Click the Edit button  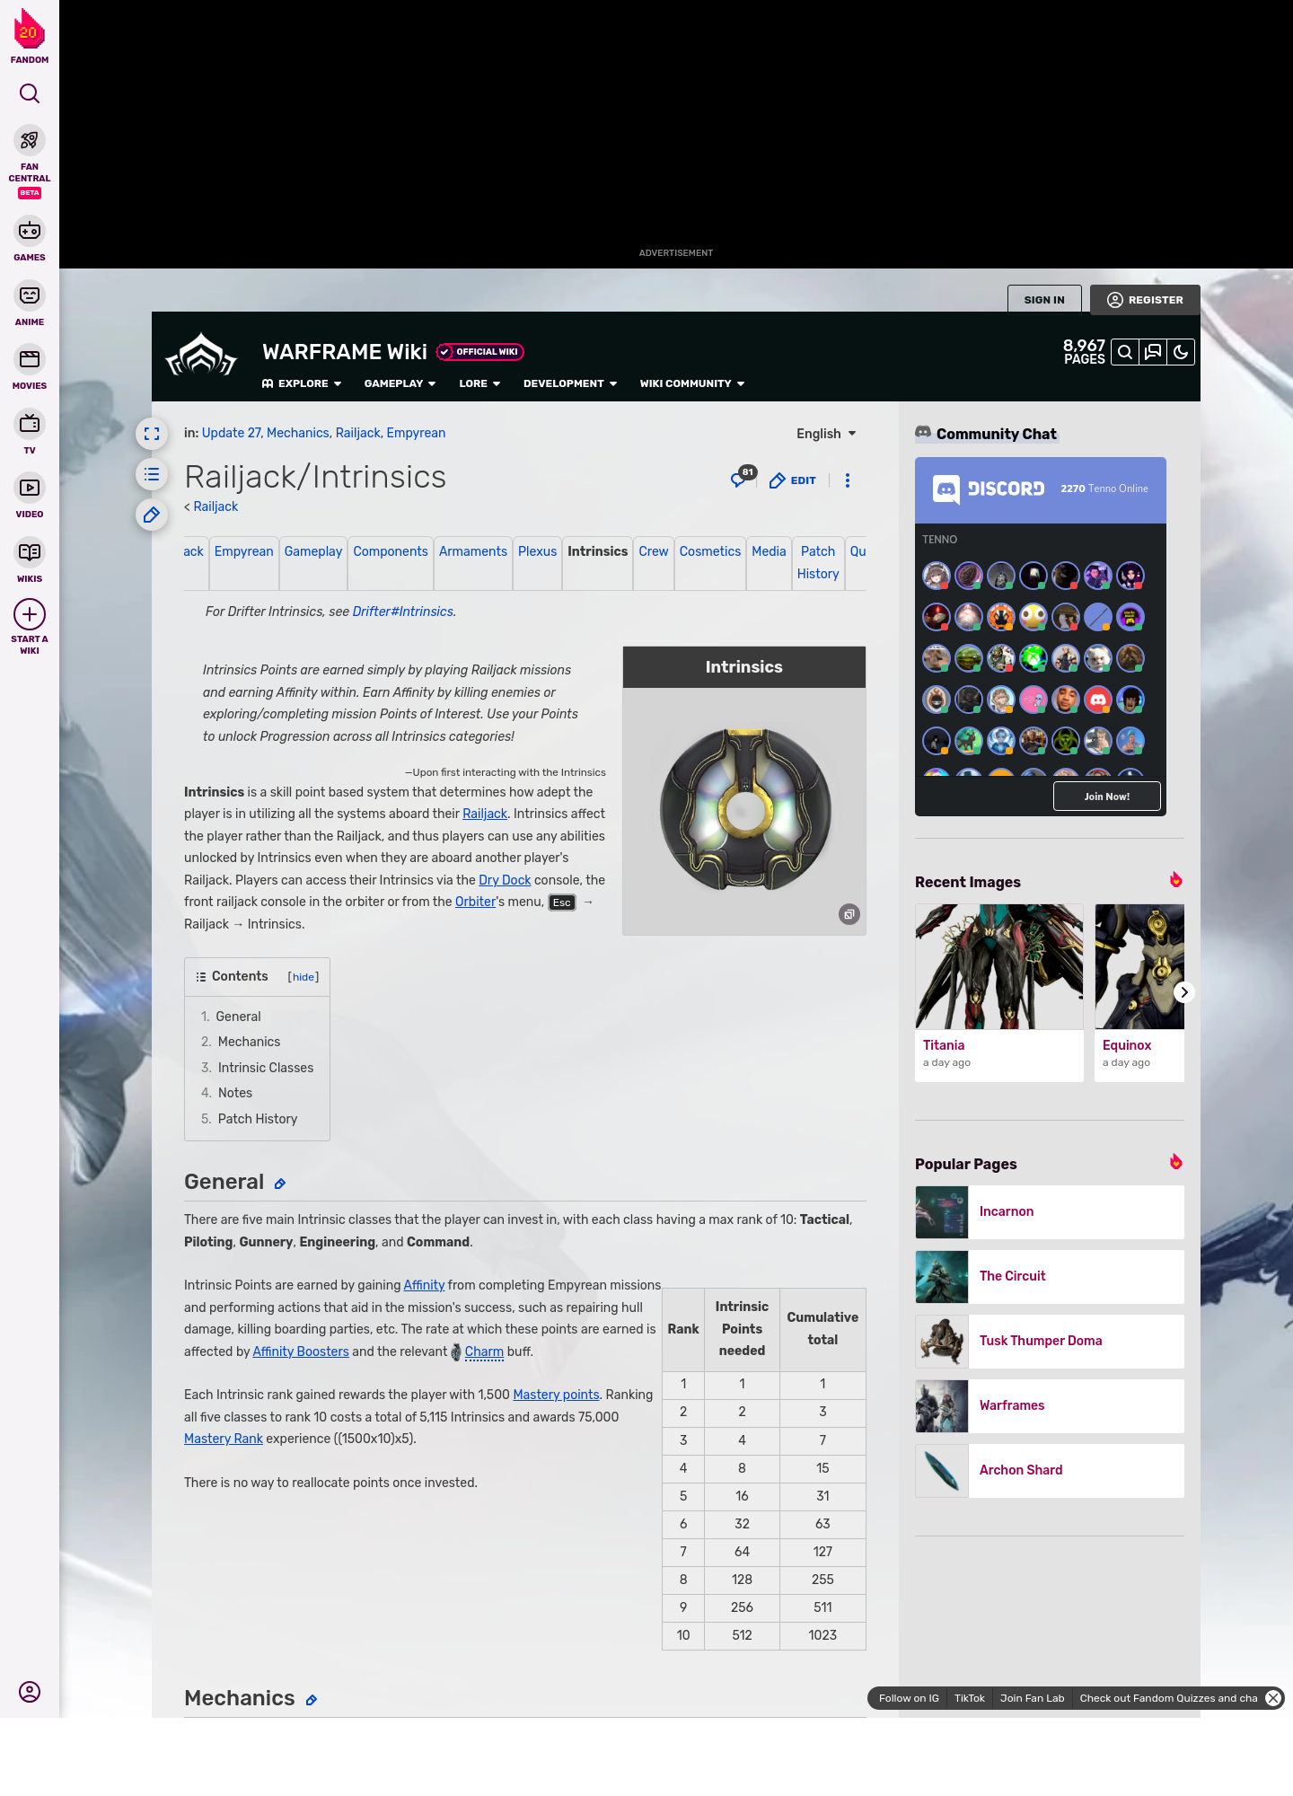pos(793,480)
